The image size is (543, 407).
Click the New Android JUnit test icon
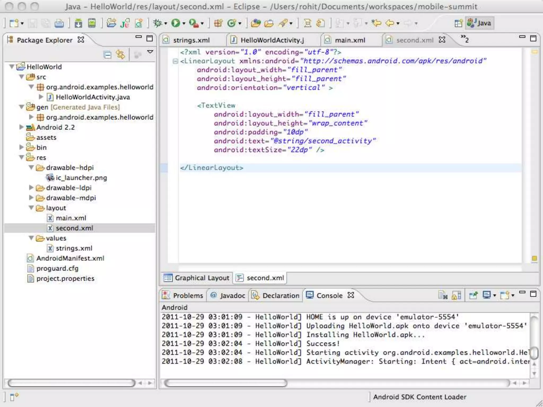click(x=125, y=23)
